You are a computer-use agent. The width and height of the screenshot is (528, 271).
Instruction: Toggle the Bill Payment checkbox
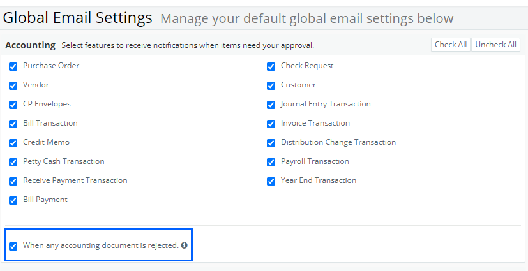[13, 200]
